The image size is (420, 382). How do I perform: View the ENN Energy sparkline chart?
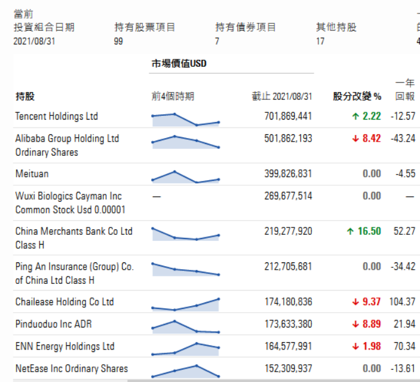click(x=185, y=349)
